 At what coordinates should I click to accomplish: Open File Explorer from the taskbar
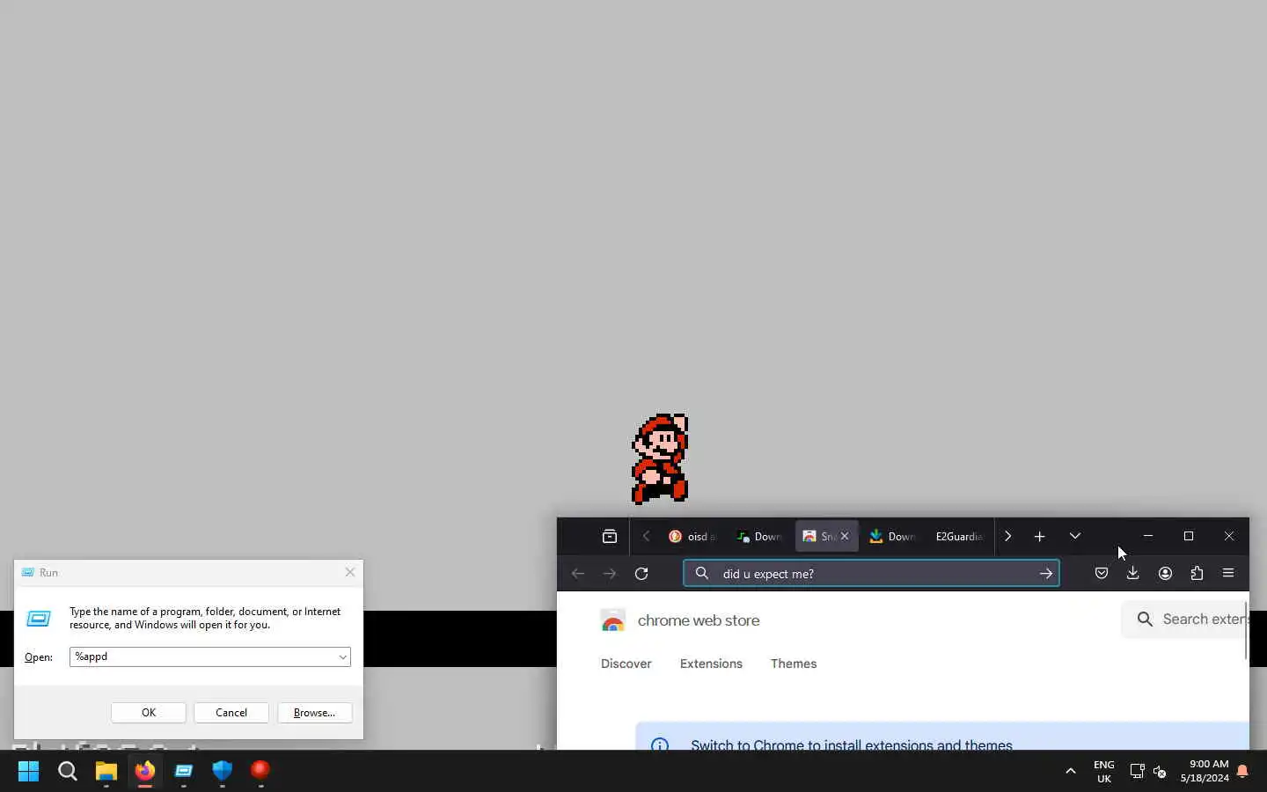(x=106, y=771)
